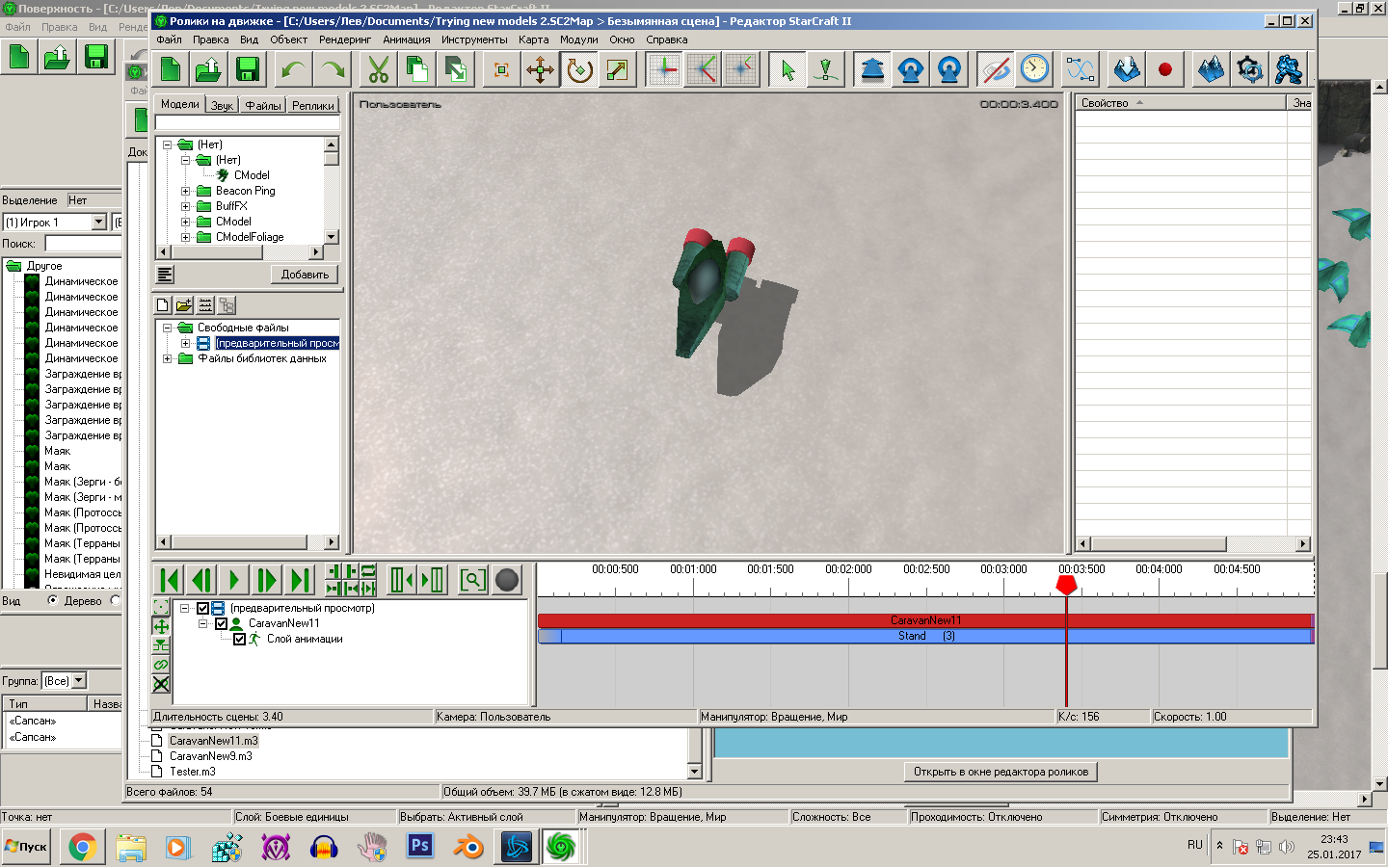Screen dimensions: 1388x867
Task: Click the clock icon in toolbar
Action: [x=1034, y=69]
